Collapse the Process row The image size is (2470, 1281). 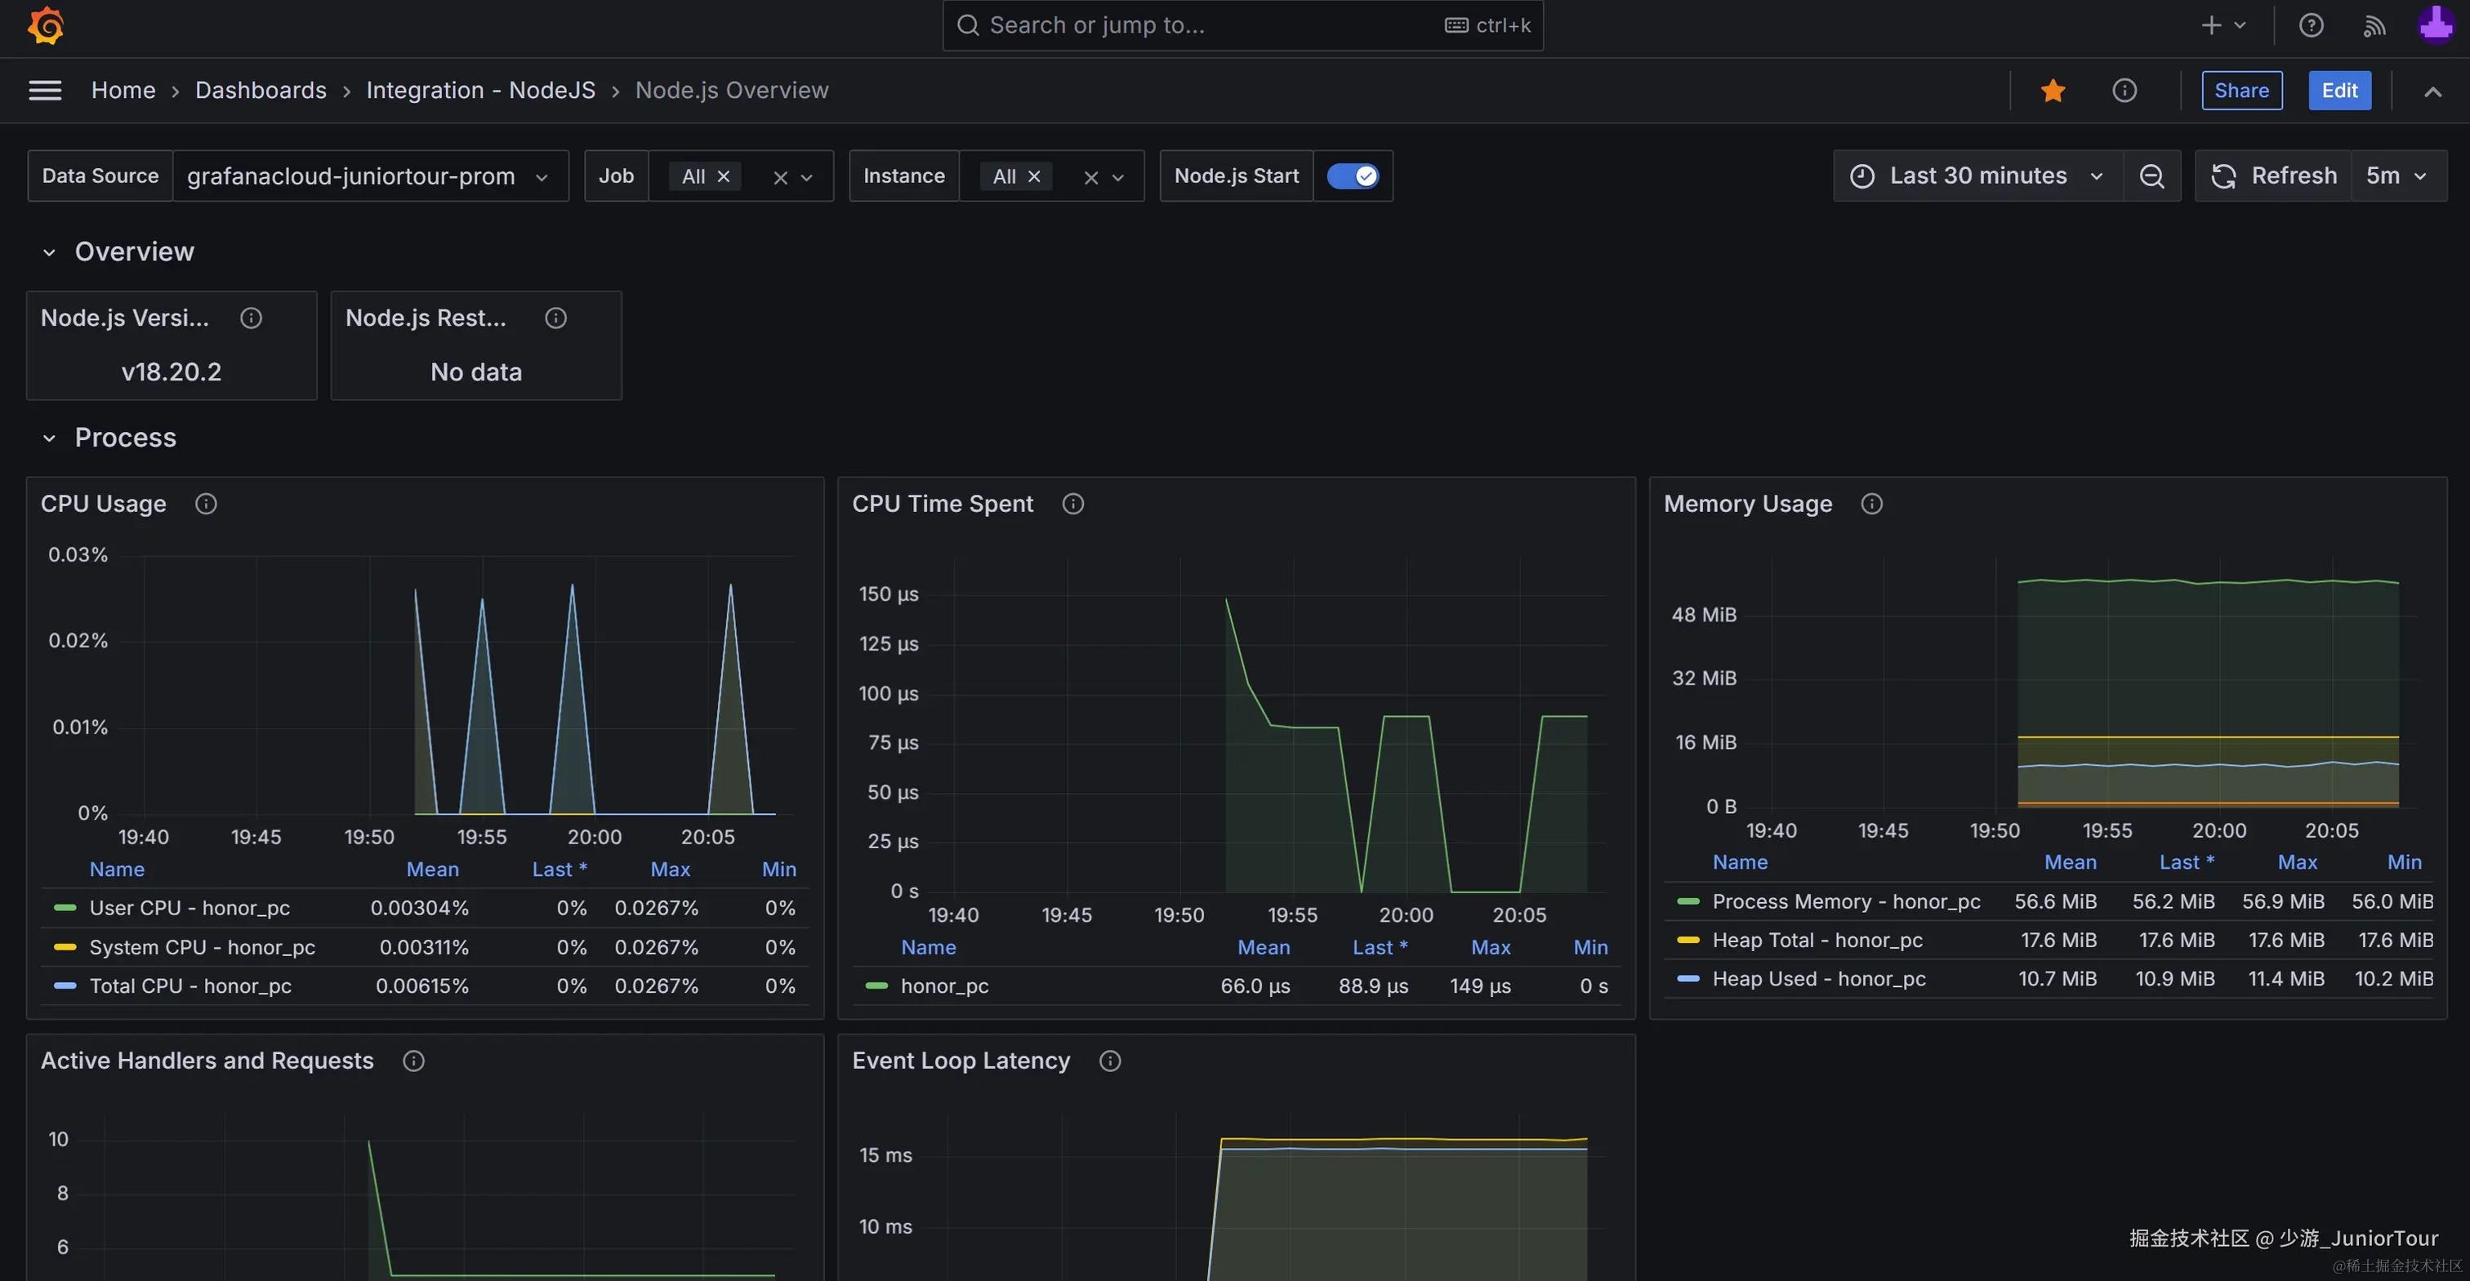click(x=49, y=438)
